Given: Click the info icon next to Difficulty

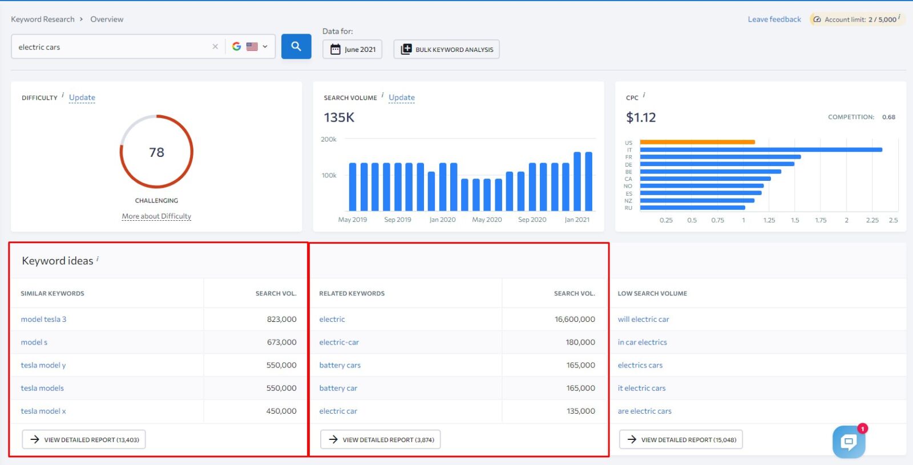Looking at the screenshot, I should (x=63, y=95).
